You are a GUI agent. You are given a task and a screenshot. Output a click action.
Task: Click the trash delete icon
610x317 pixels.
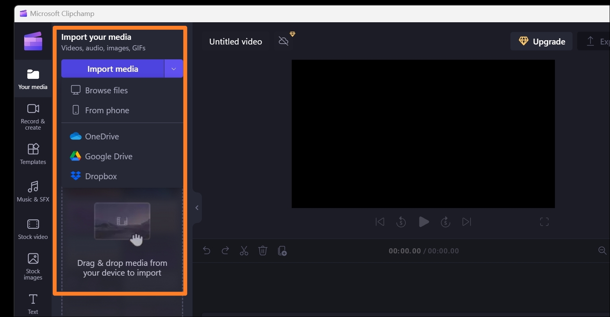pos(263,251)
